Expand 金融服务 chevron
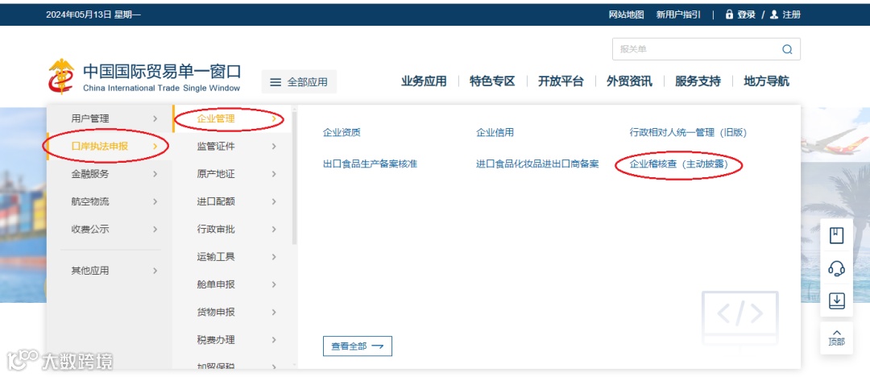This screenshot has height=377, width=870. 155,174
